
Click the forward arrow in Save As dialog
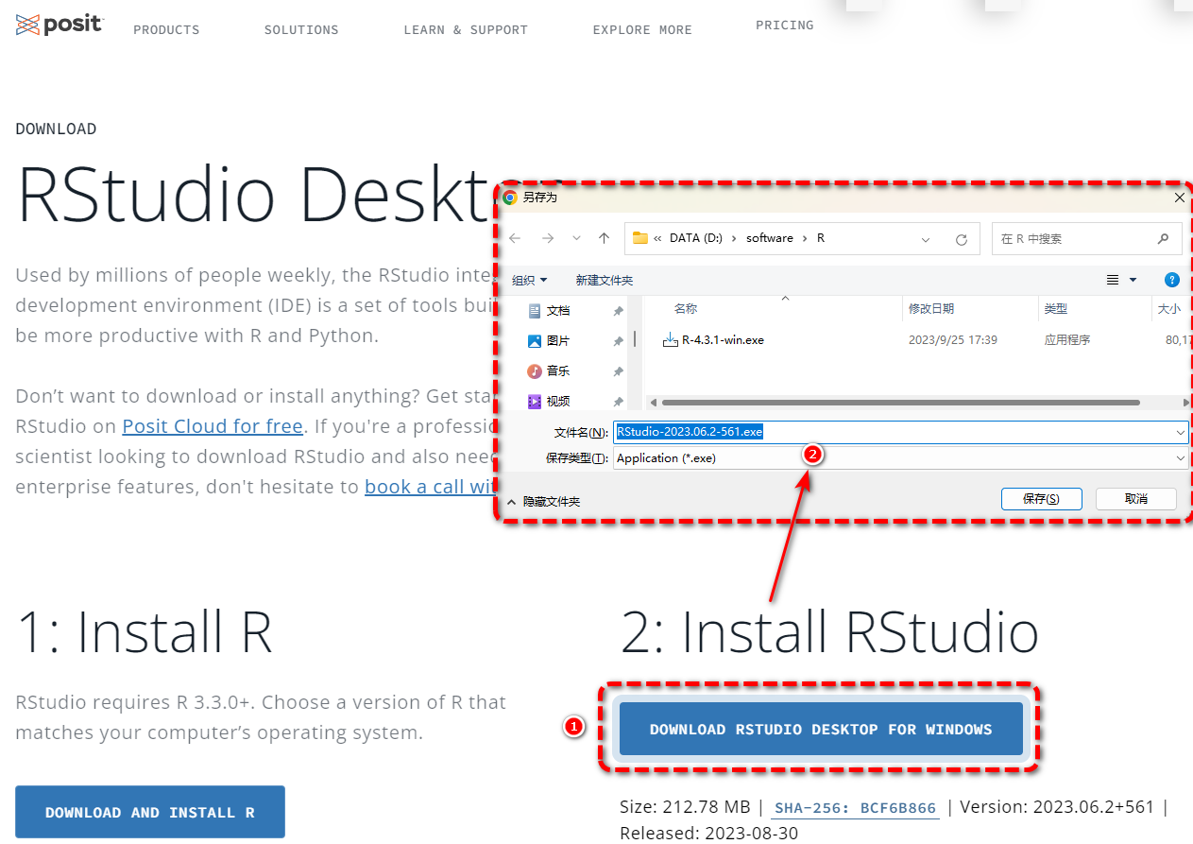click(x=548, y=238)
